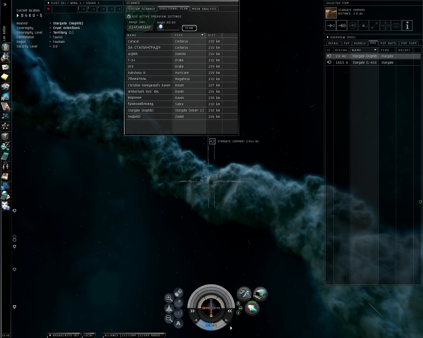Expand the D4KU-5 current location arrow
Screen dimensions: 423x338
[x=18, y=16]
